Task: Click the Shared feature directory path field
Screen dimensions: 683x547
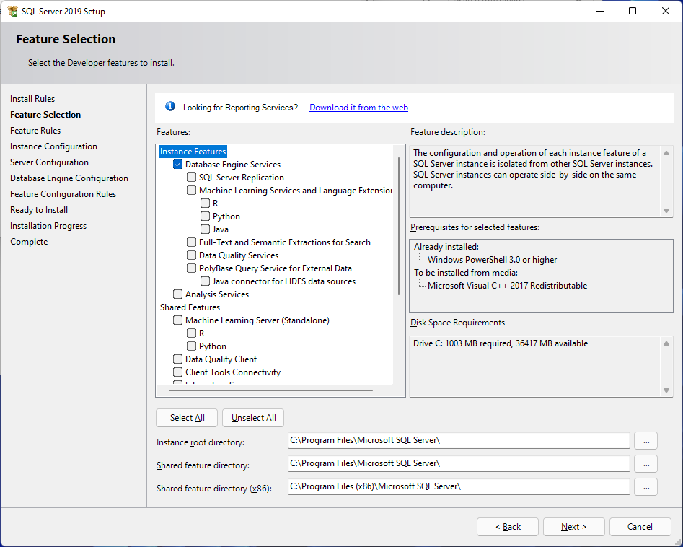Action: 459,464
